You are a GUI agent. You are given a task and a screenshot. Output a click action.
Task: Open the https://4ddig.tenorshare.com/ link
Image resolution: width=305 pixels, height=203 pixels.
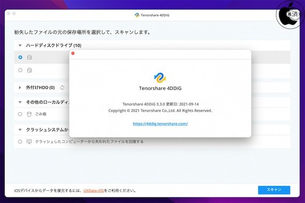click(x=160, y=123)
